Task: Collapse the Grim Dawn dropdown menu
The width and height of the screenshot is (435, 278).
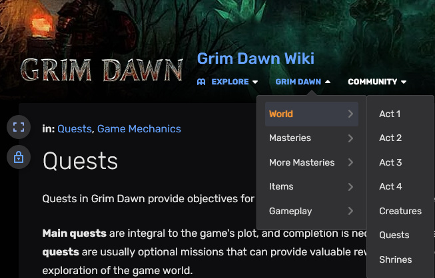Action: [x=303, y=82]
